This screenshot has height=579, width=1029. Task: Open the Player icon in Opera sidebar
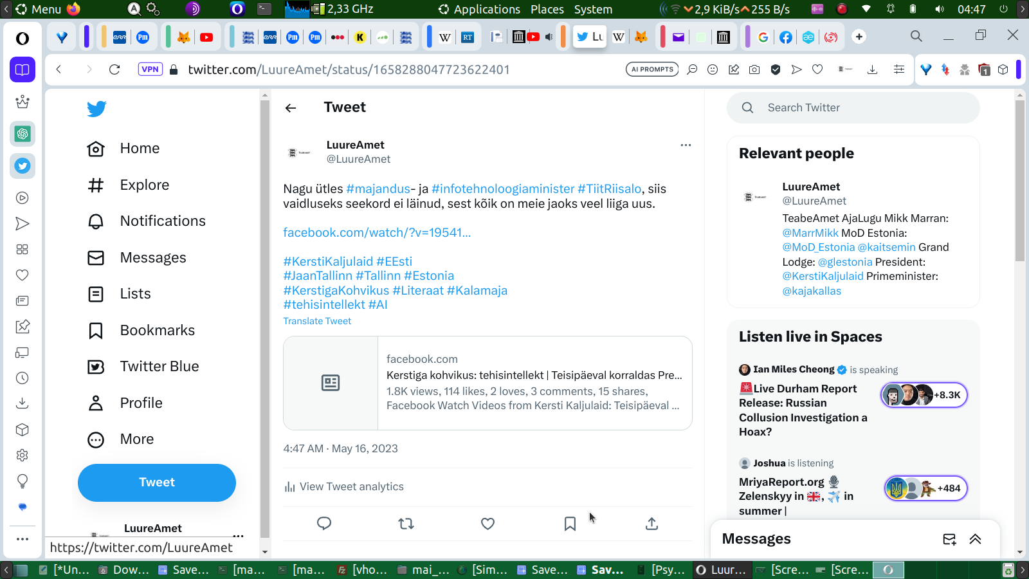[x=23, y=198]
